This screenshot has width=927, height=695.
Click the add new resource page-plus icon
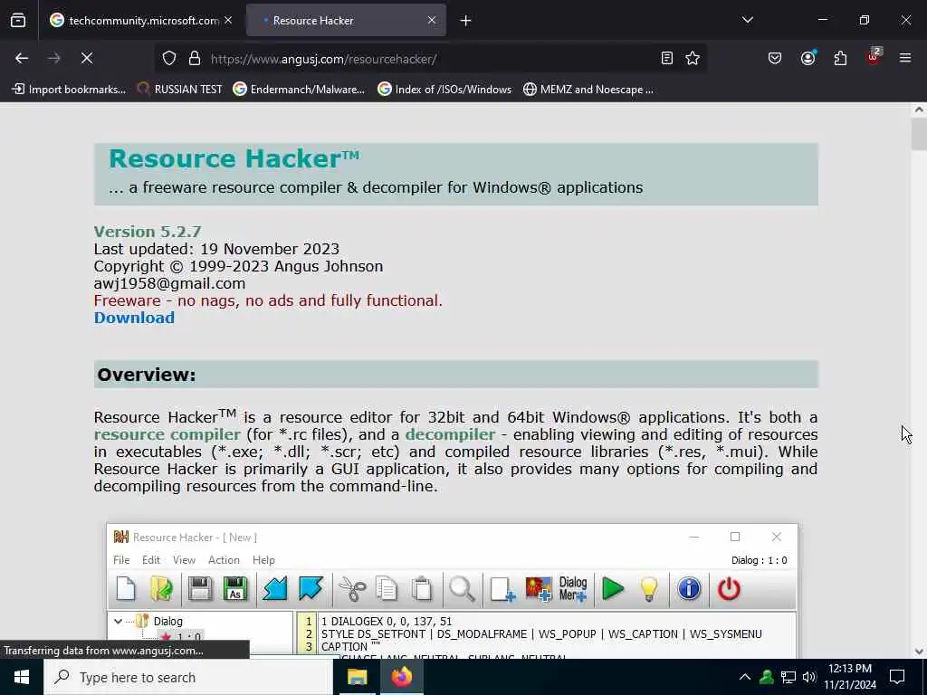(502, 589)
